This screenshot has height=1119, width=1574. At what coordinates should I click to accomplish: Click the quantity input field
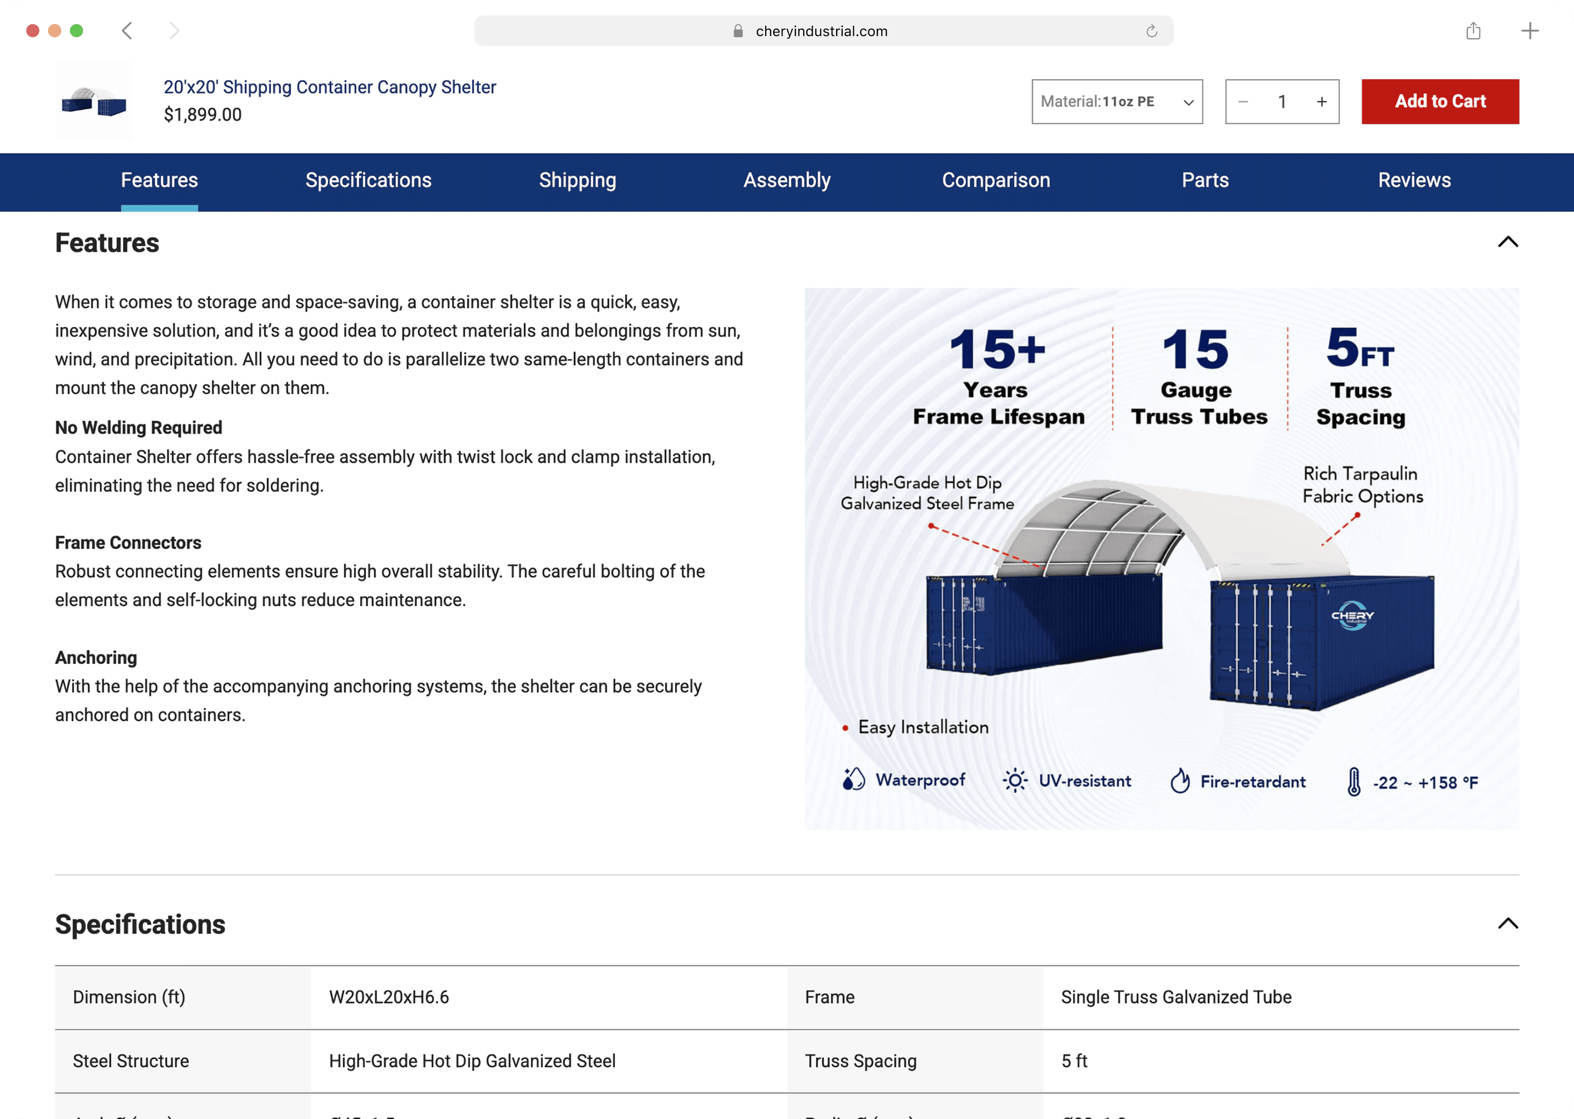[x=1282, y=102]
